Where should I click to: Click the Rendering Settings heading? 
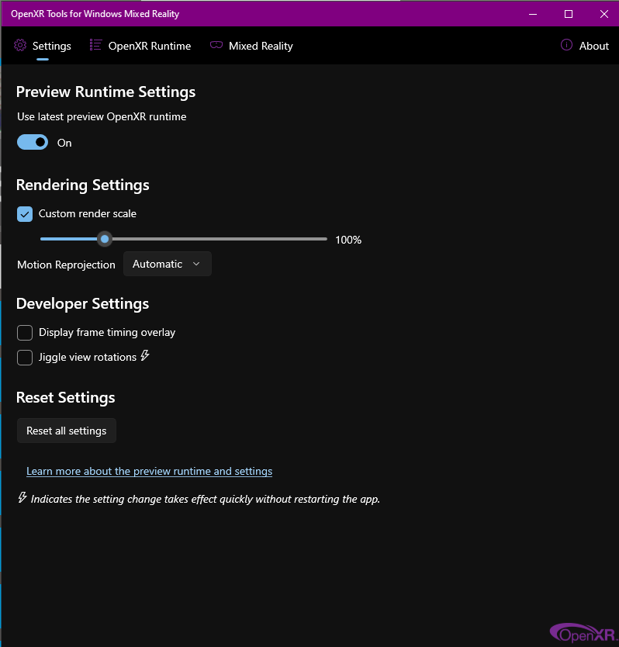pyautogui.click(x=82, y=185)
